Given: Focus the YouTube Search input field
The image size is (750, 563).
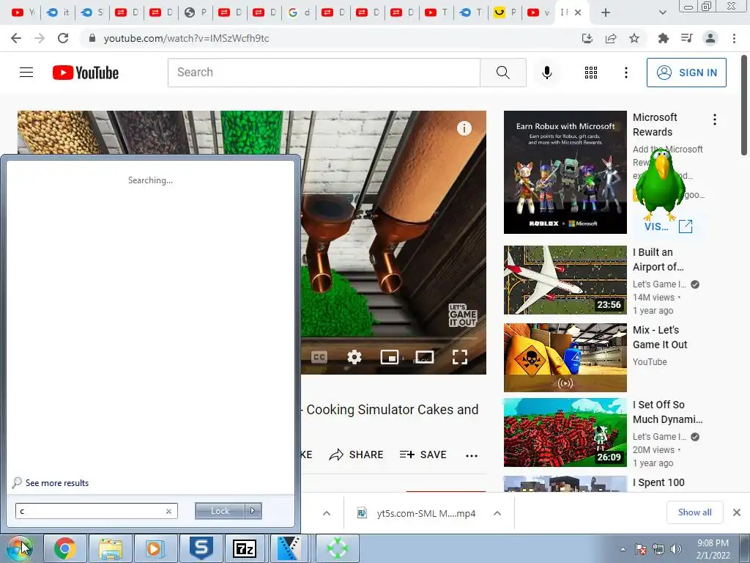Looking at the screenshot, I should click(324, 73).
